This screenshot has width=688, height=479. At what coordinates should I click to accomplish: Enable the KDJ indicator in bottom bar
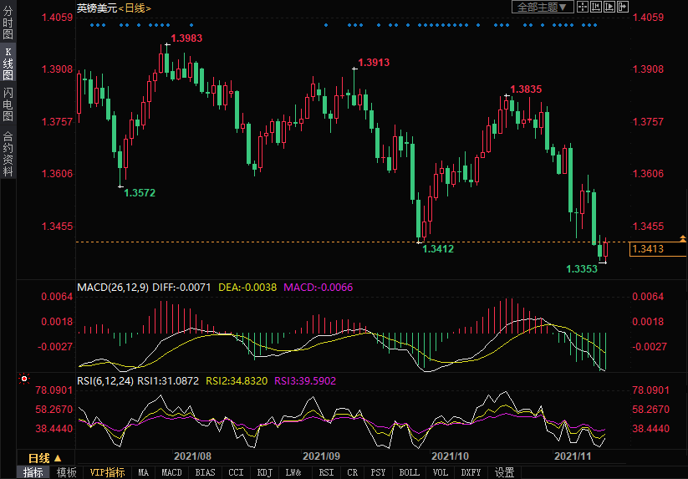point(265,472)
